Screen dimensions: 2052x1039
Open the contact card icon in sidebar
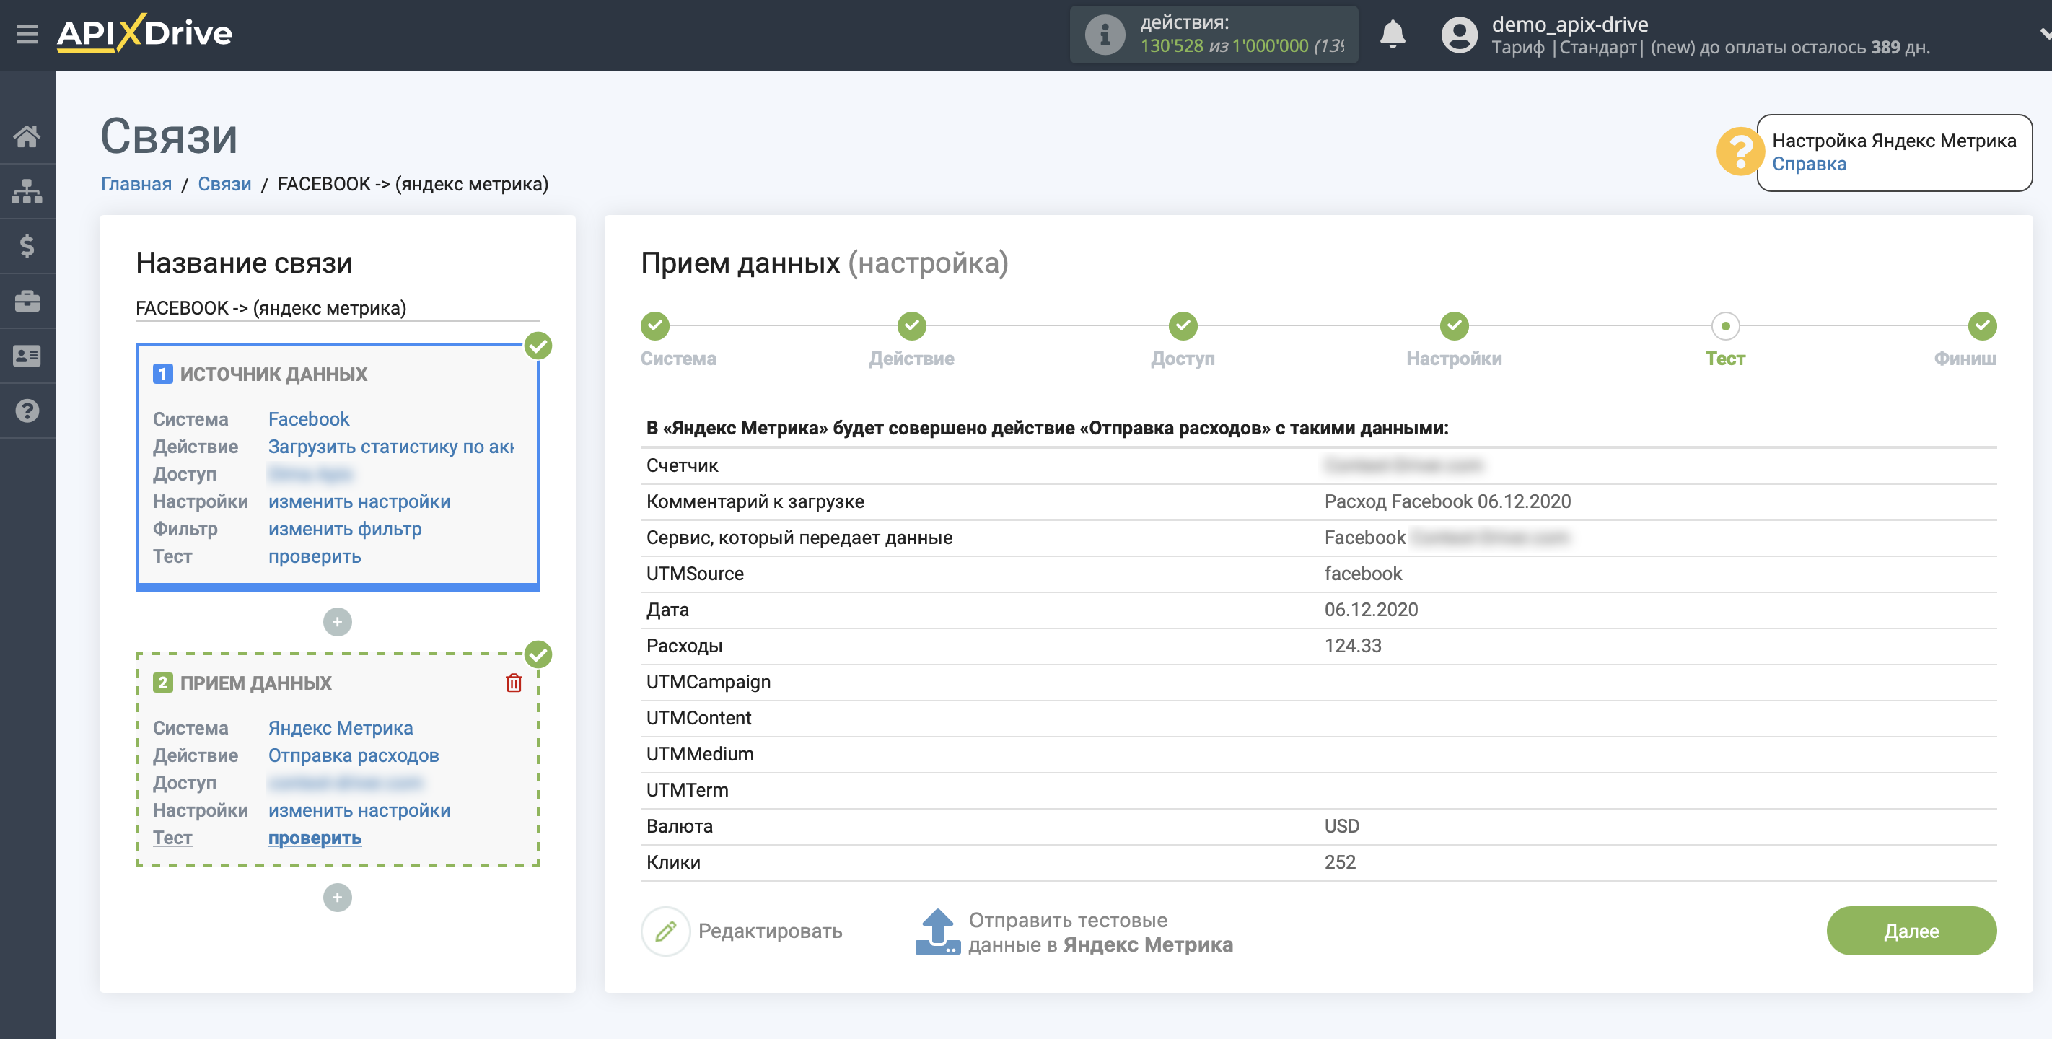[27, 356]
